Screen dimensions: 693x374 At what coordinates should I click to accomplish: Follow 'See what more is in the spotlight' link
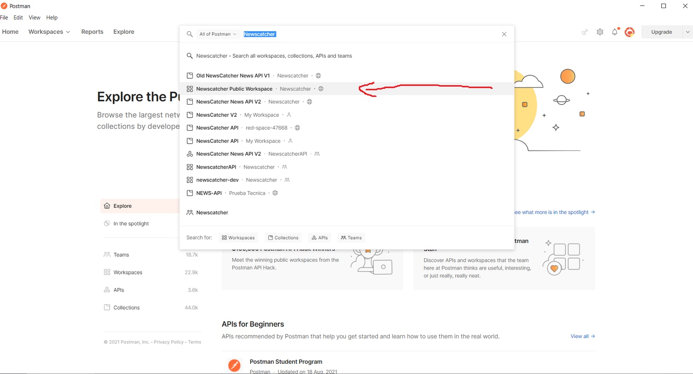point(554,212)
